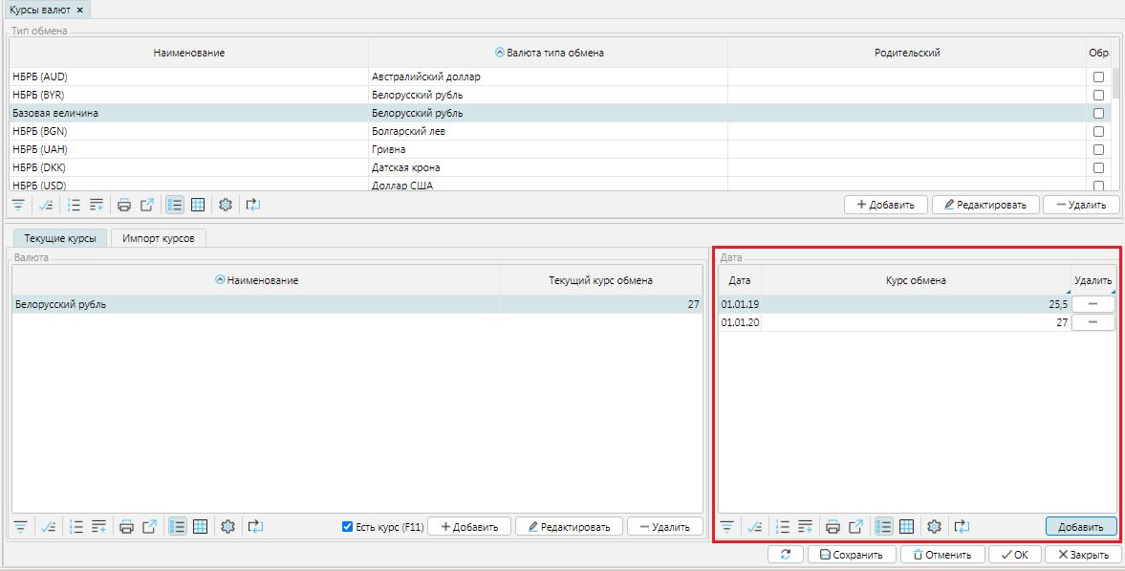Click print icon in Тип обмена toolbar
The image size is (1125, 571).
(x=124, y=205)
